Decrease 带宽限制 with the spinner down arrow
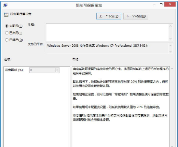The width and height of the screenshot is (178, 147). click(x=57, y=71)
